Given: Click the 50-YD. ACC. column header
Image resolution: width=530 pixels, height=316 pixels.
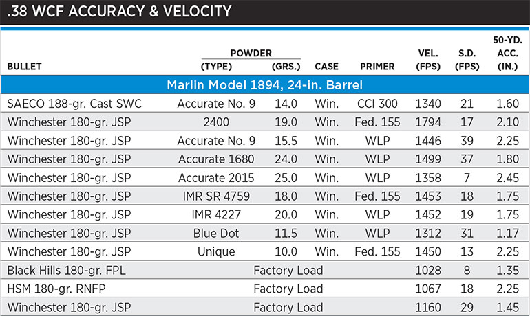Looking at the screenshot, I should click(508, 54).
